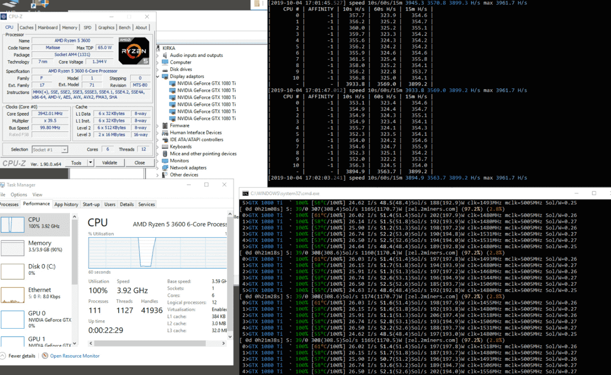Open the Task Manager Options menu

(x=19, y=195)
